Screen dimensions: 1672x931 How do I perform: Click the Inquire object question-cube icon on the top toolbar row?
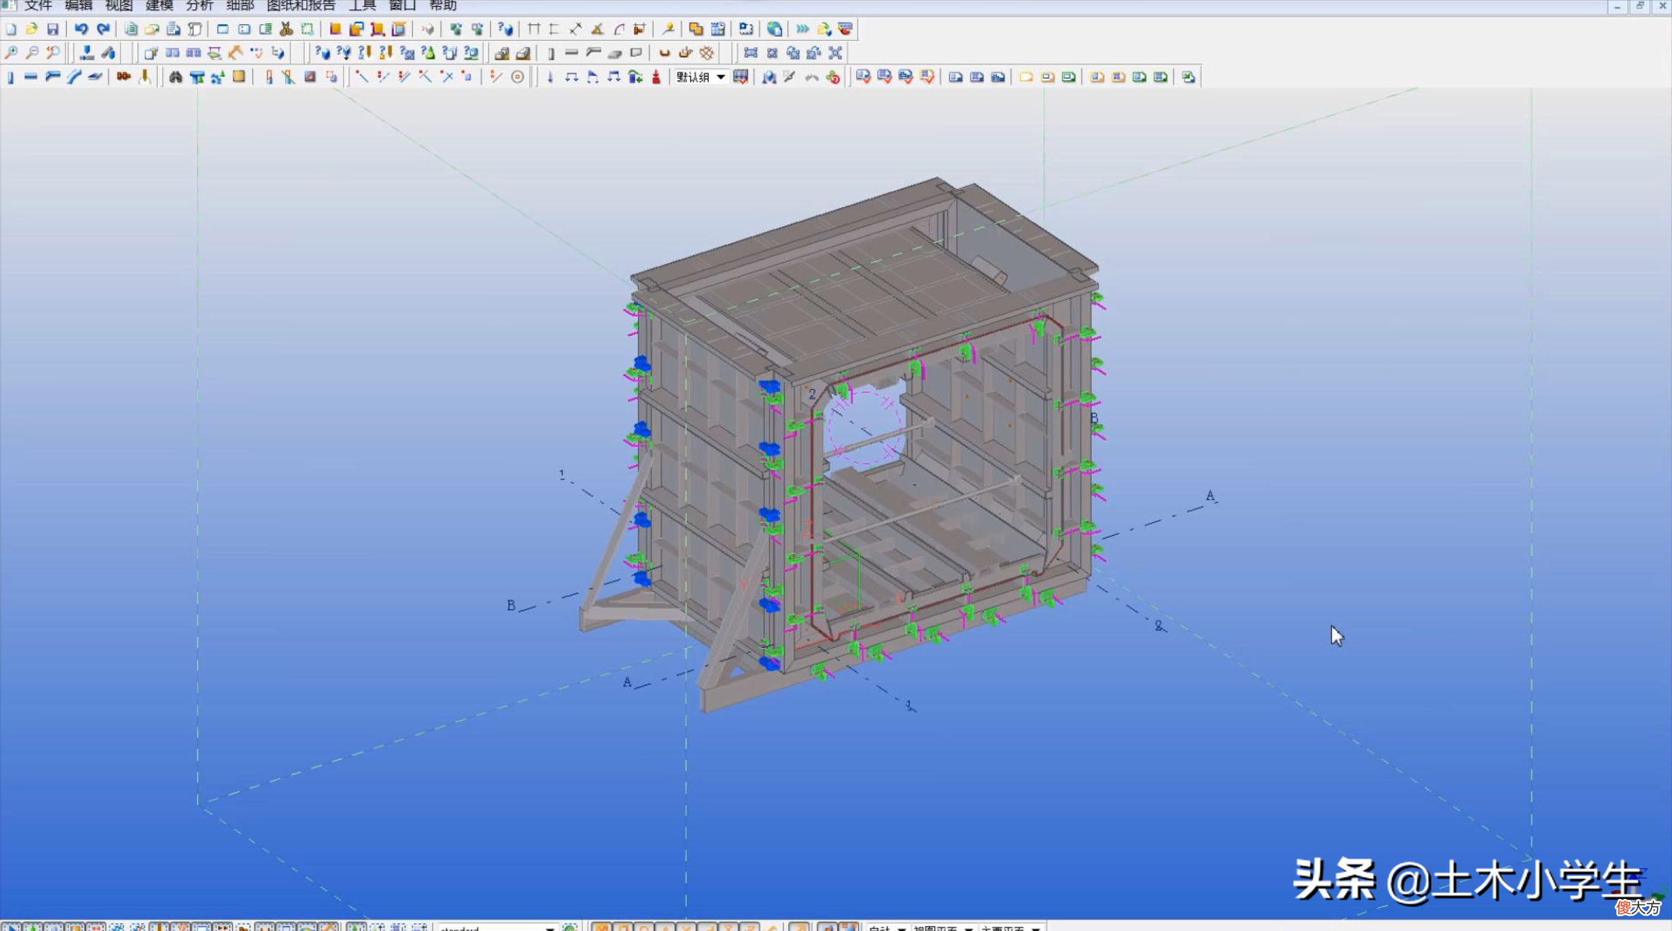point(505,29)
